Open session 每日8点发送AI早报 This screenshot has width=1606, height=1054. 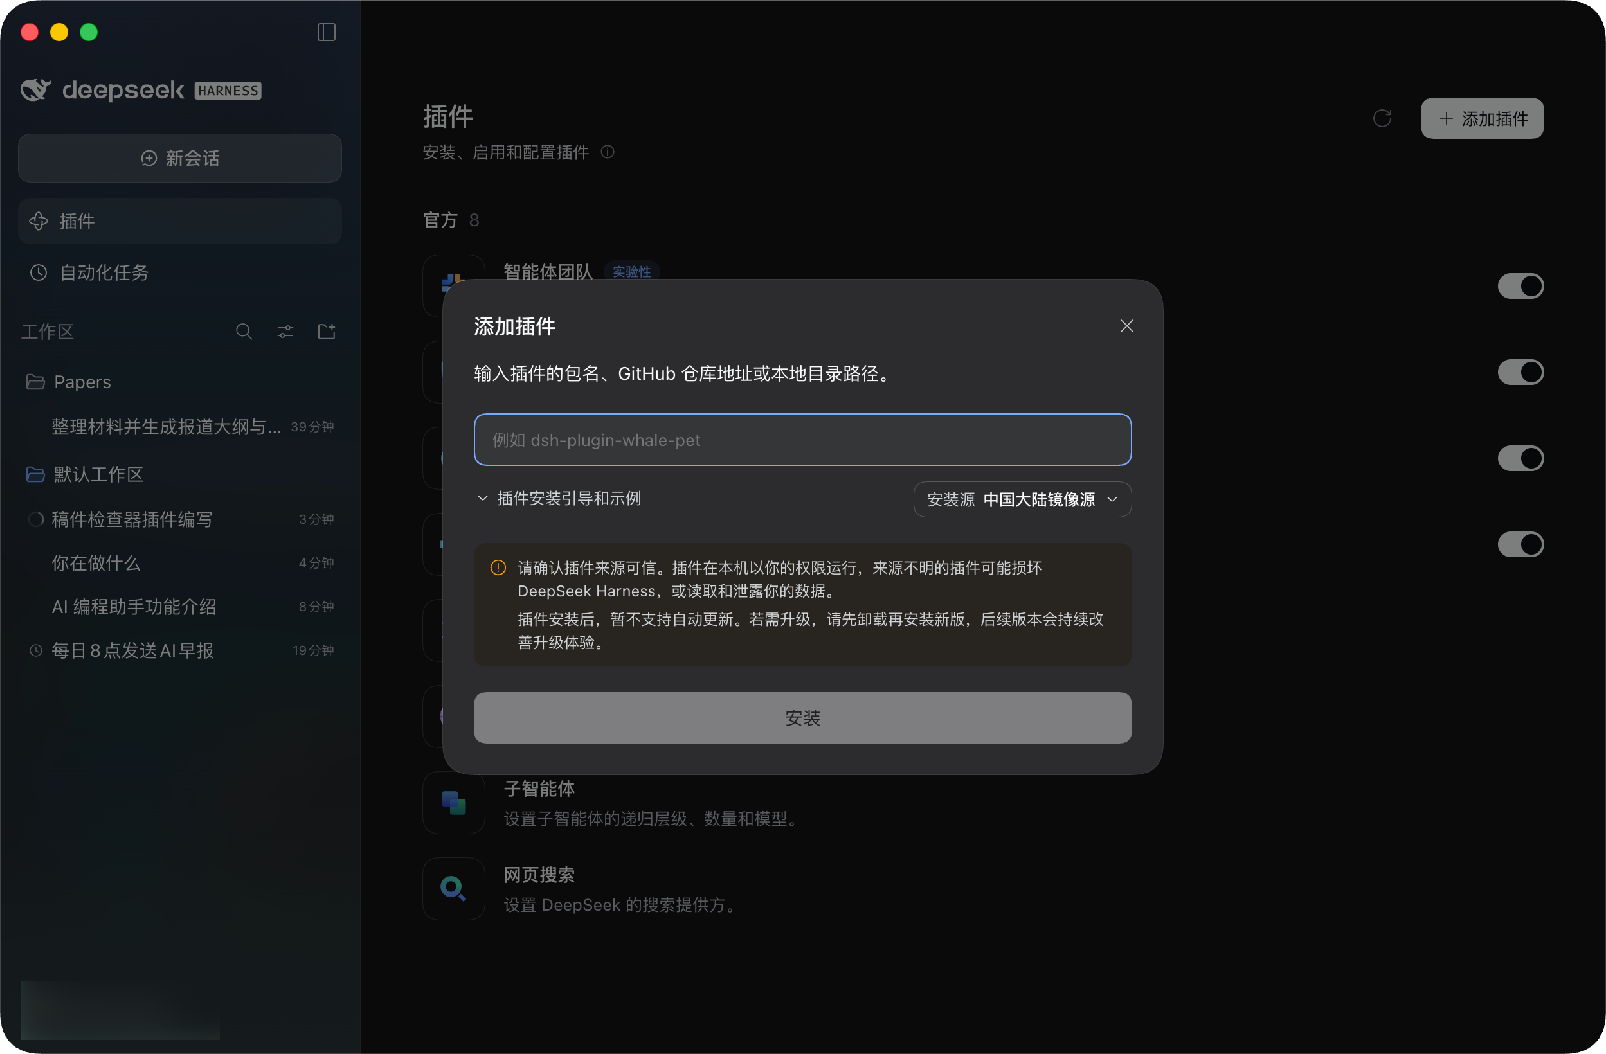179,651
